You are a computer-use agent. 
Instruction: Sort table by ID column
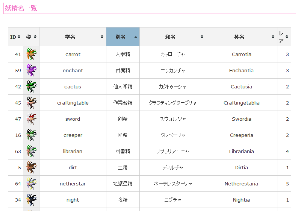coord(15,37)
